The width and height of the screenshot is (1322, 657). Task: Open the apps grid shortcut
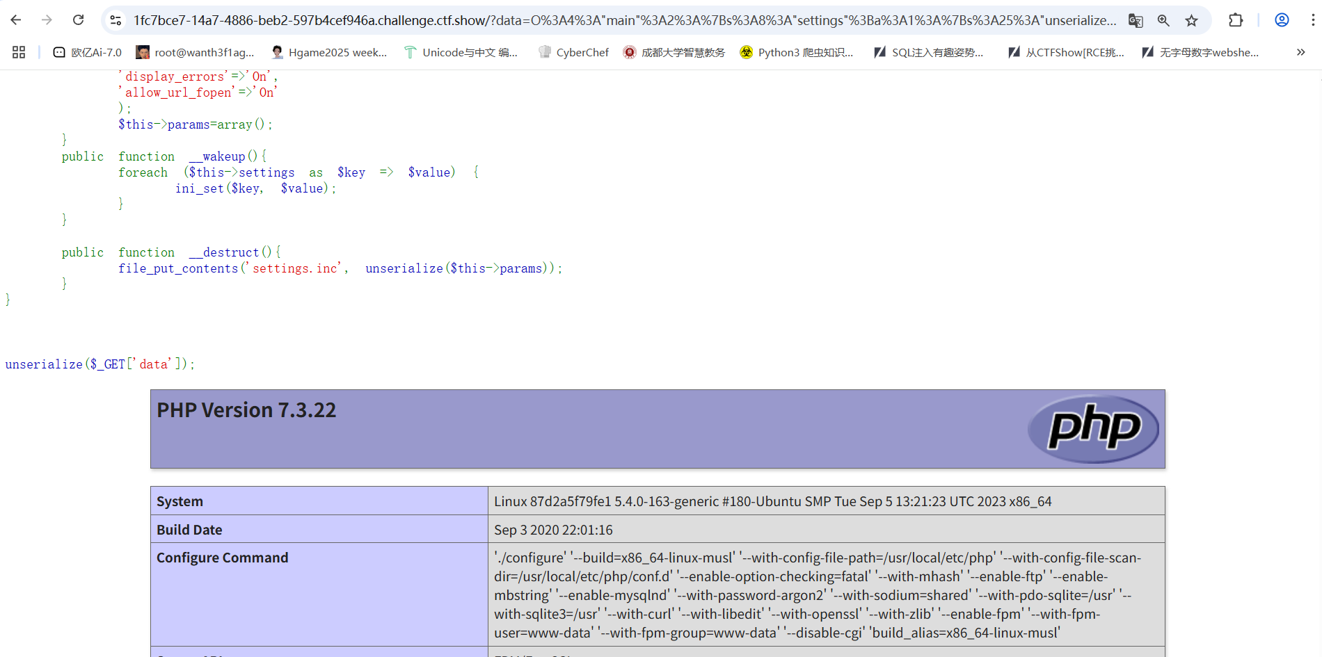point(19,52)
